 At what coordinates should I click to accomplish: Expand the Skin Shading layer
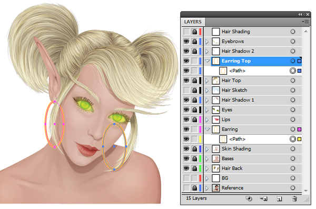point(207,149)
